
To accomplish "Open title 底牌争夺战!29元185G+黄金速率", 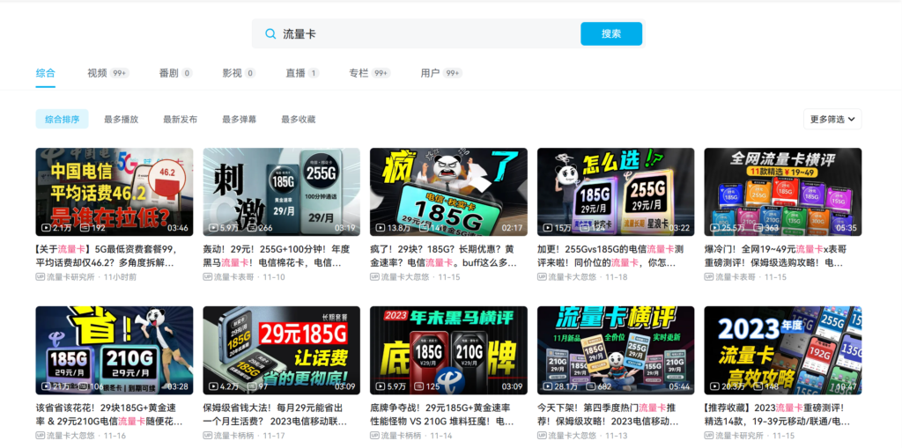I will 442,414.
